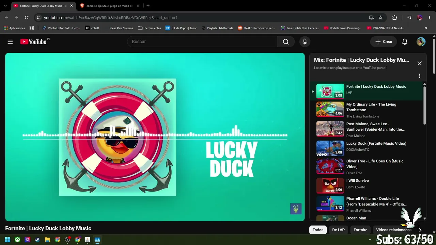Go back to the previous page
Screen dimensions: 436x245
pos(6,17)
